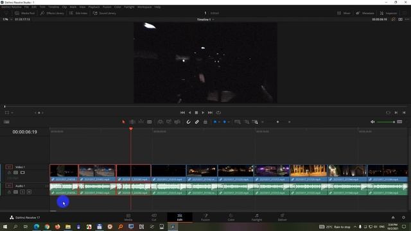Open Project Manager home icon
This screenshot has height=231, width=411.
tap(393, 218)
